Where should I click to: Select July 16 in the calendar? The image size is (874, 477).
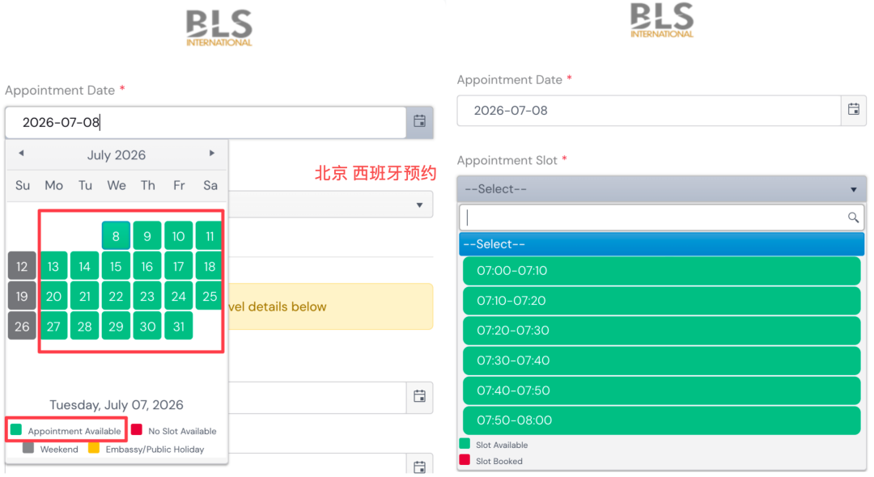147,266
